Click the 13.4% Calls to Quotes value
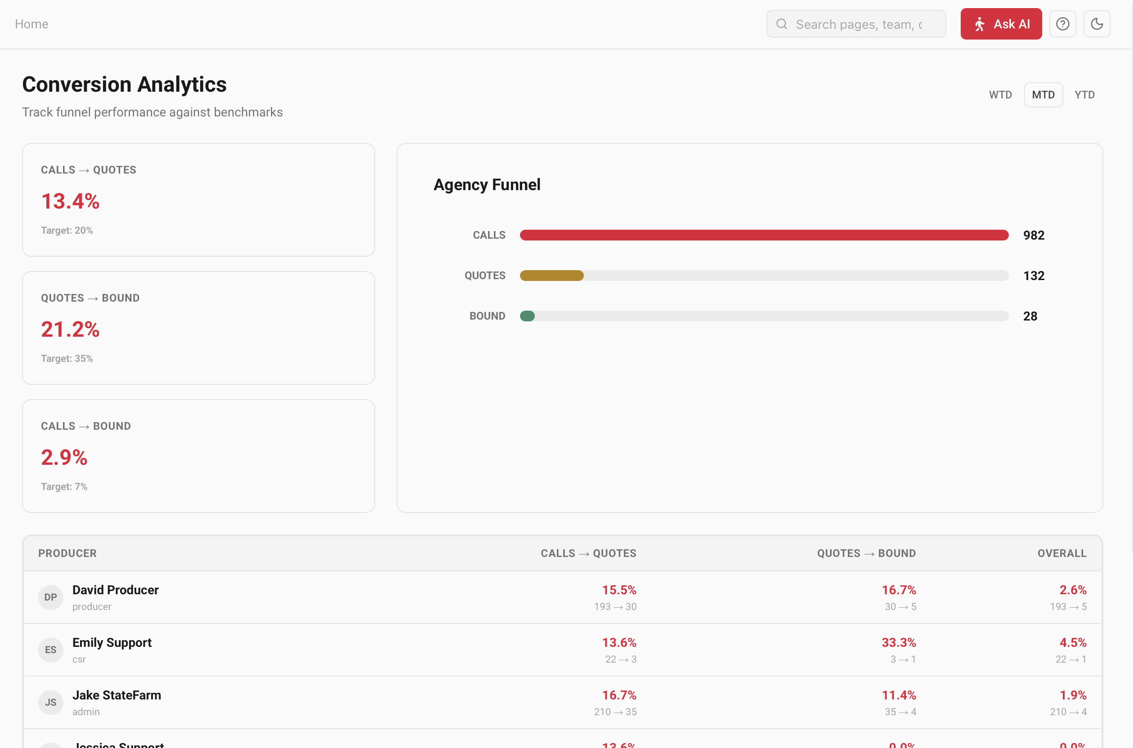This screenshot has width=1133, height=748. (x=70, y=201)
